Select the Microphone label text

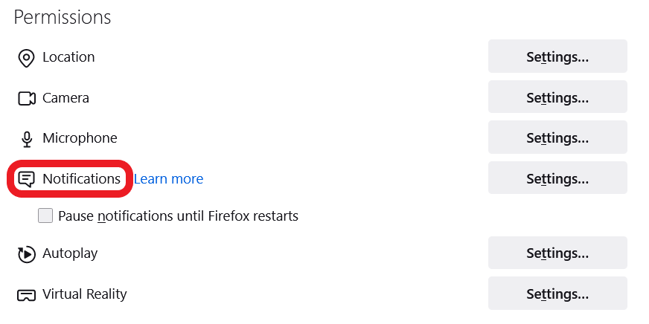point(80,138)
